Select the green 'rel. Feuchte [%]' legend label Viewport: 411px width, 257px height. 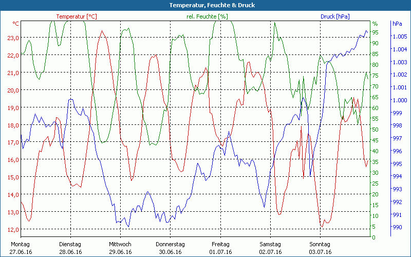click(x=207, y=16)
